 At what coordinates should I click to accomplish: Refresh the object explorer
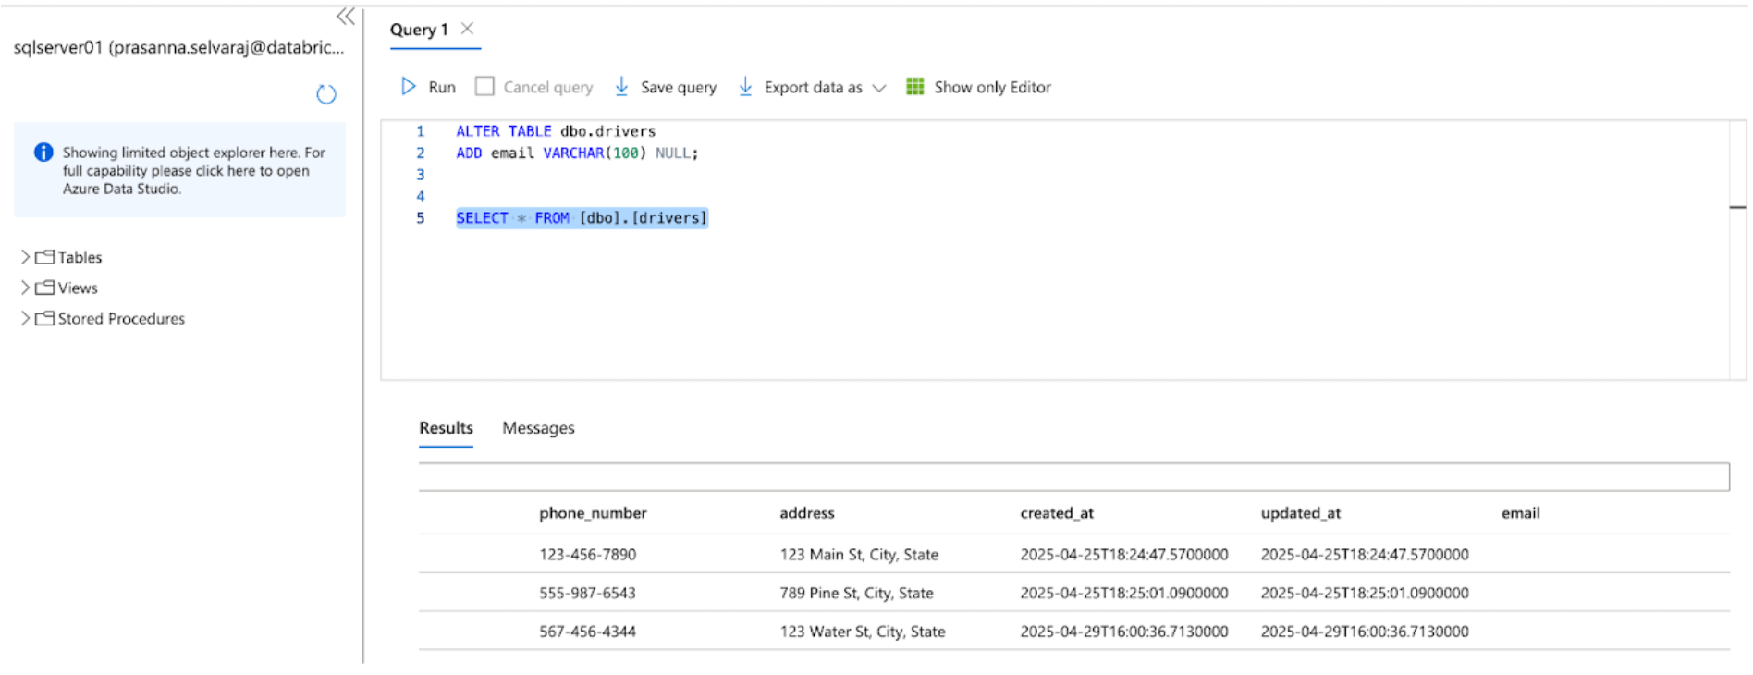coord(326,94)
